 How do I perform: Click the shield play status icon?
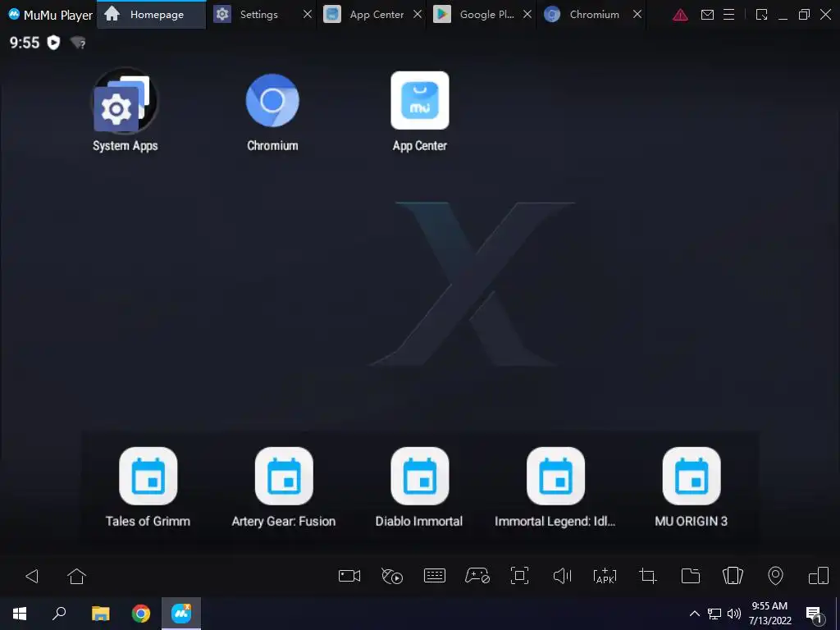pos(53,43)
